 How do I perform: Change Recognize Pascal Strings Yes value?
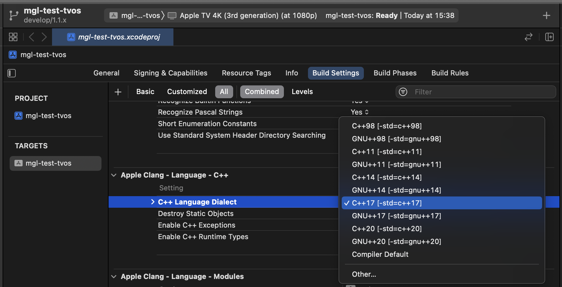359,112
